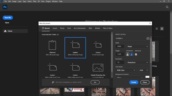
Task: Click the Adobe Stock template search field
Action: click(72, 82)
